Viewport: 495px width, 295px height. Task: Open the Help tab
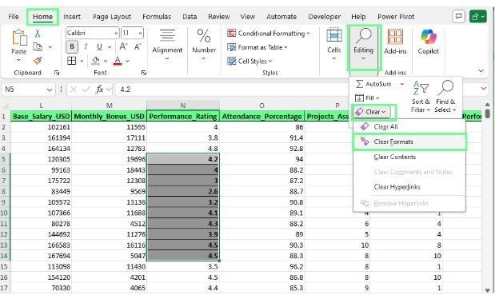[x=358, y=17]
